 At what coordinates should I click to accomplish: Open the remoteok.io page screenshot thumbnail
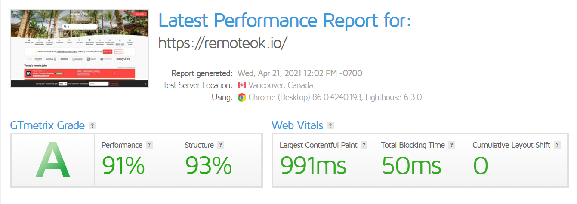[x=80, y=49]
